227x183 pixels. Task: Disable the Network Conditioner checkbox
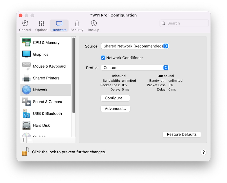point(103,58)
